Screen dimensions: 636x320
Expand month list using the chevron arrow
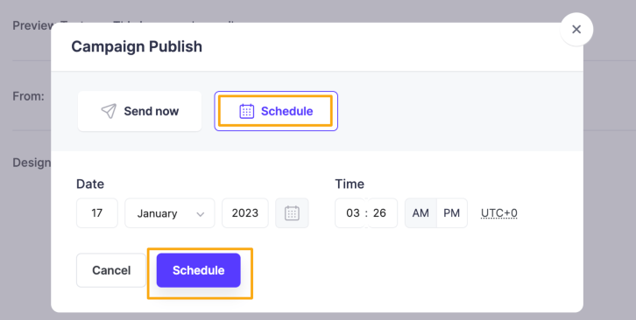(x=201, y=214)
